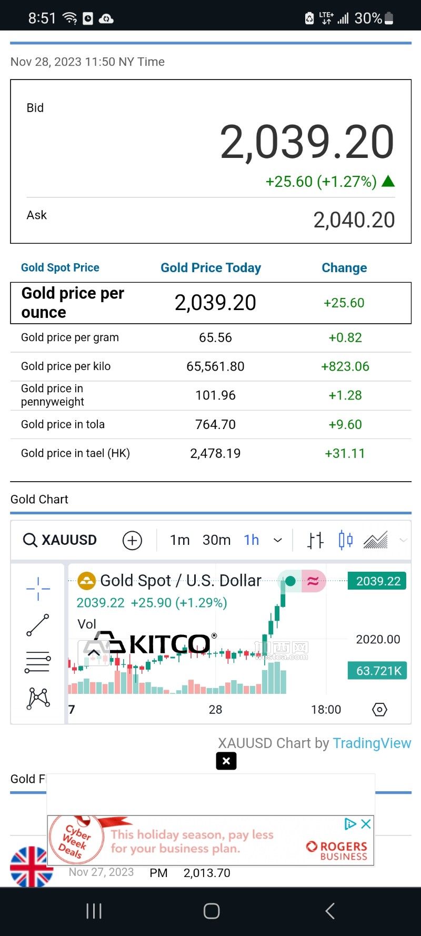Screen dimensions: 421x936
Task: Collapse the chart legend with the arrow
Action: click(94, 653)
